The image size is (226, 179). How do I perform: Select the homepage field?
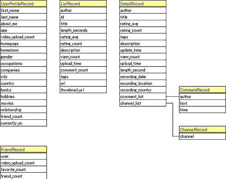(x=24, y=43)
